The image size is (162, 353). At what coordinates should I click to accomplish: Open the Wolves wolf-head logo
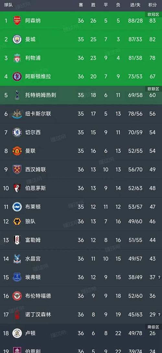click(x=17, y=221)
